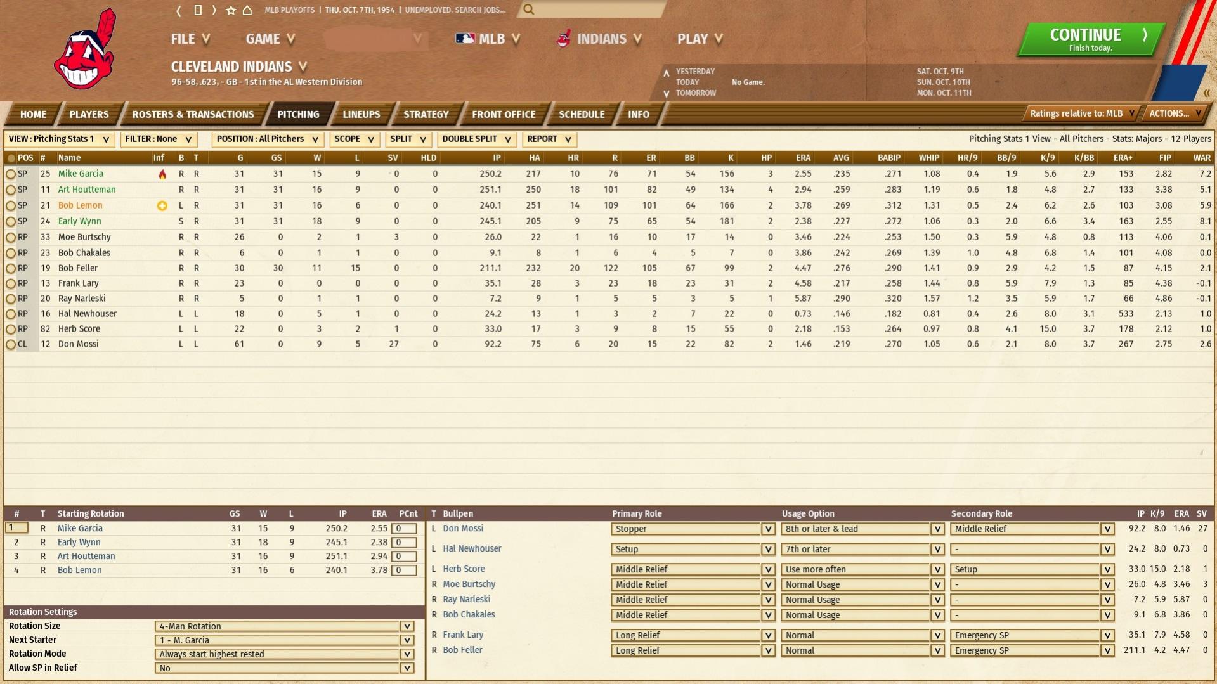Click the Cleveland Indians team logo
1217x684 pixels.
pos(86,49)
